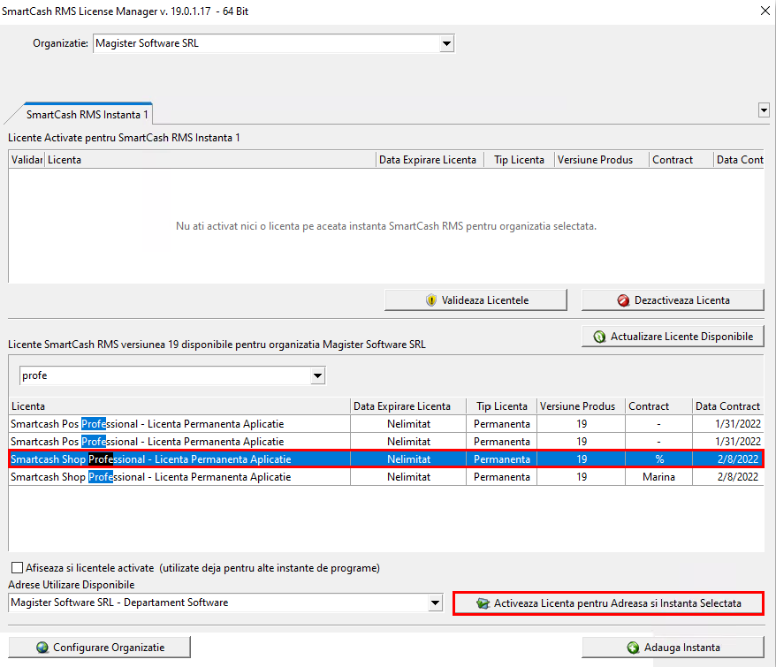Click the shield icon on Valideaza Licentele
Viewport: 776px width, 667px height.
point(431,300)
